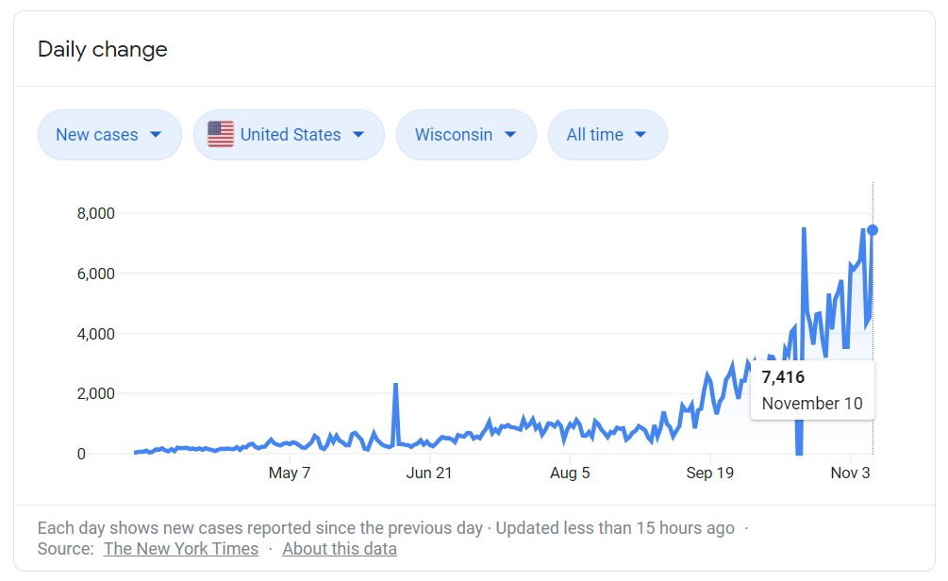Click the arrow beside New cases
This screenshot has height=581, width=948.
156,135
